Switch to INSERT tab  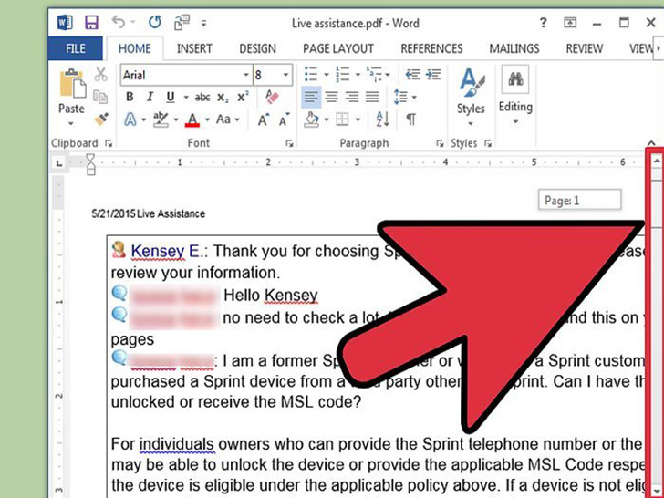[x=194, y=48]
